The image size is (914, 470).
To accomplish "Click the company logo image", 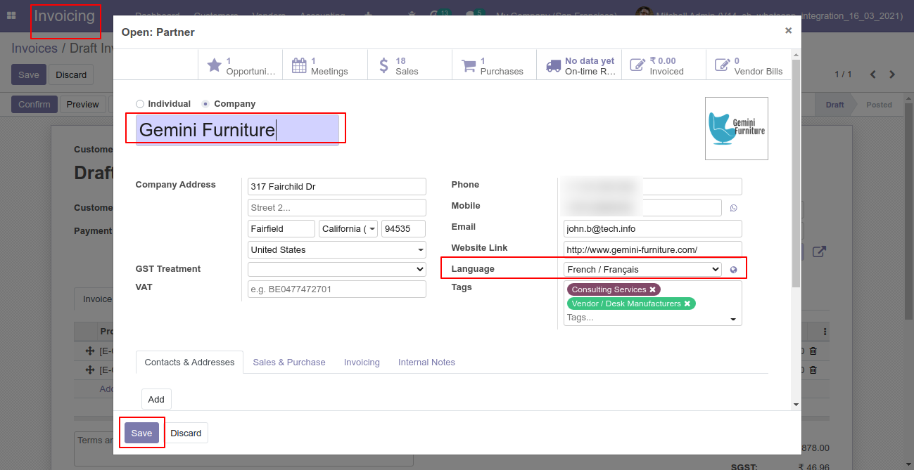I will (737, 129).
